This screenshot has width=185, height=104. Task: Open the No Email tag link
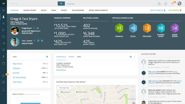click(16, 73)
